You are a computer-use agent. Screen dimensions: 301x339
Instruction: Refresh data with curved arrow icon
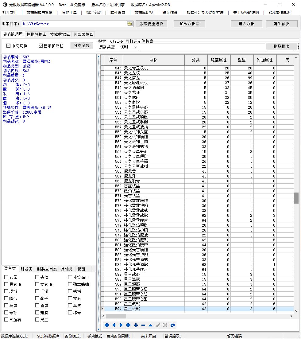click(172, 325)
